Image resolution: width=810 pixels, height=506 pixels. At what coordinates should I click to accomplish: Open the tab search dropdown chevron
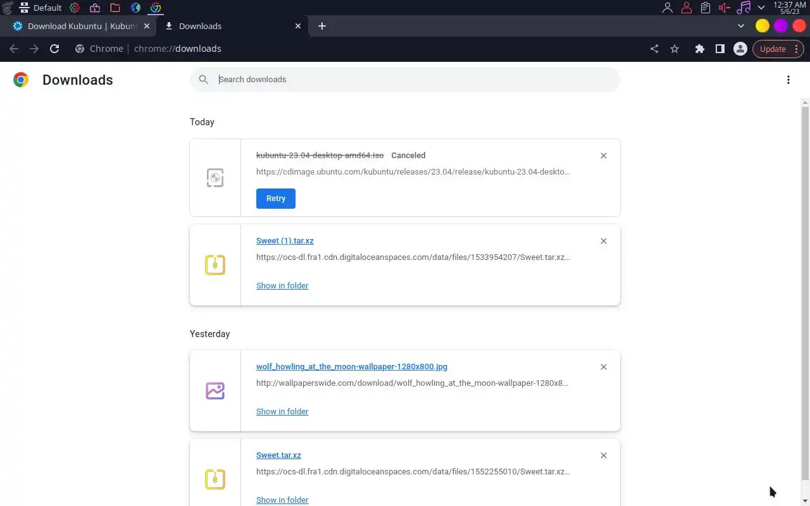pos(741,26)
